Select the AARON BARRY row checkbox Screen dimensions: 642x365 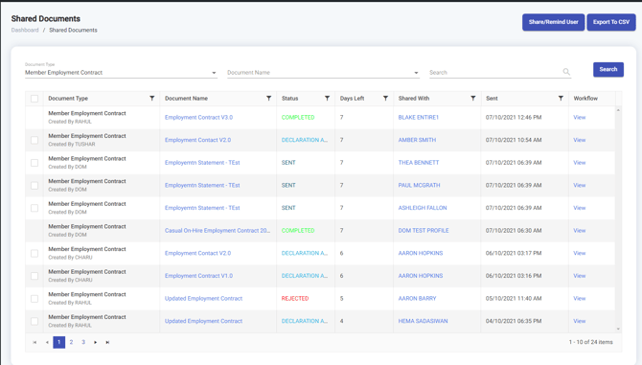pyautogui.click(x=34, y=299)
